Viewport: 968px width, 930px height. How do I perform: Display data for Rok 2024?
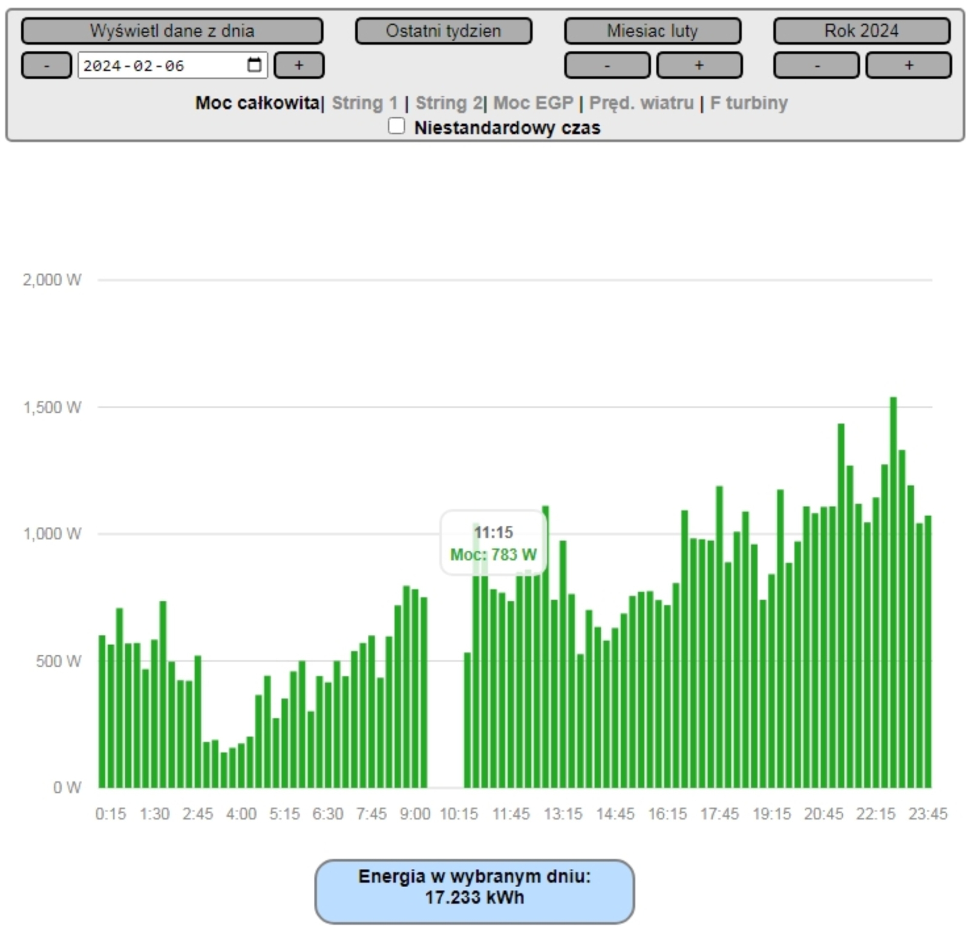coord(862,31)
